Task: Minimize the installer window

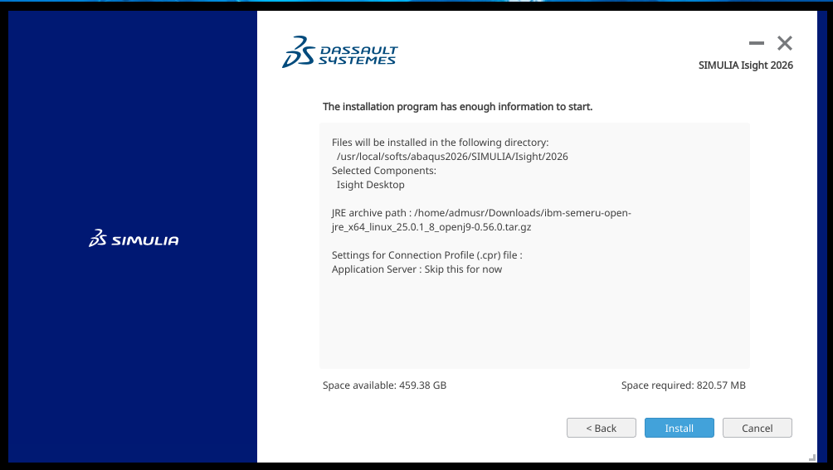Action: click(x=757, y=43)
